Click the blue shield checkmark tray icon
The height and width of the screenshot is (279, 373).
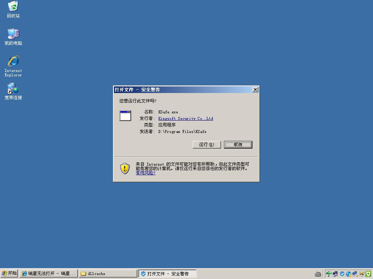tap(342, 274)
